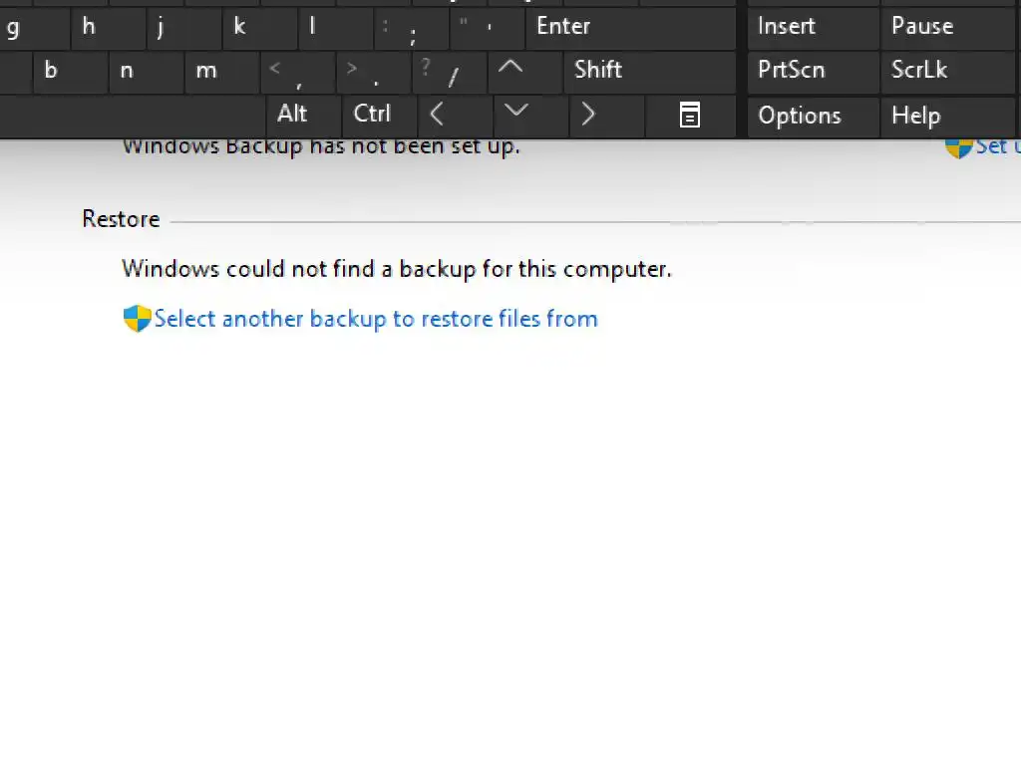This screenshot has height=765, width=1021.
Task: Tap the Pause key
Action: (x=948, y=28)
